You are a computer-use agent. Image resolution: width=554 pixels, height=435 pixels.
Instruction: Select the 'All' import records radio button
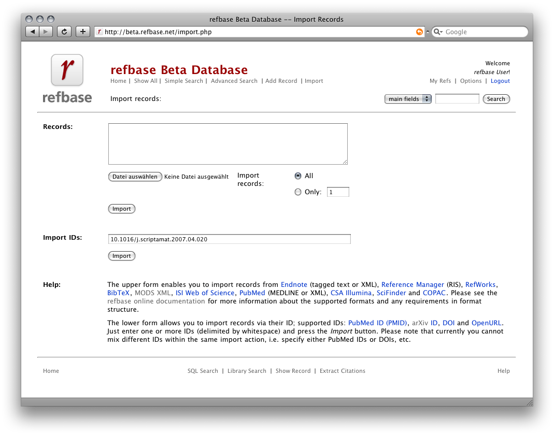(298, 176)
